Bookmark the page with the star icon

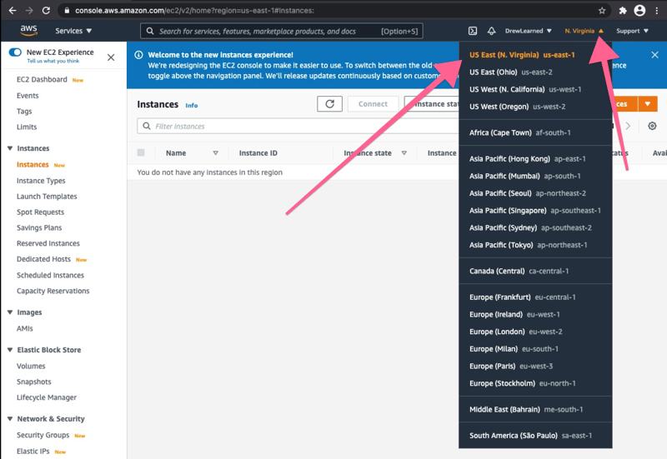(x=602, y=11)
